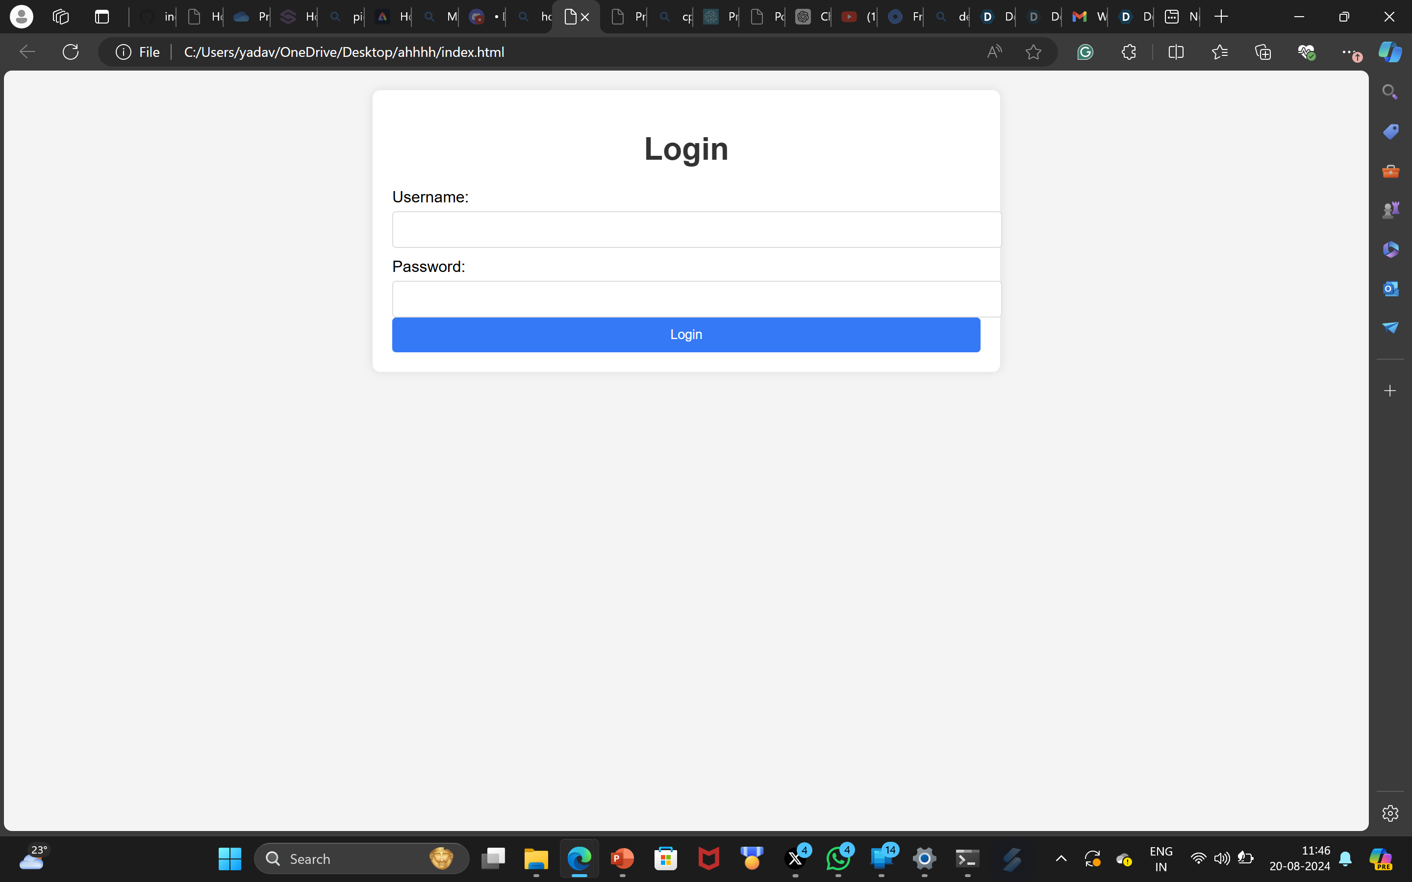
Task: Click the Read aloud icon
Action: click(x=994, y=52)
